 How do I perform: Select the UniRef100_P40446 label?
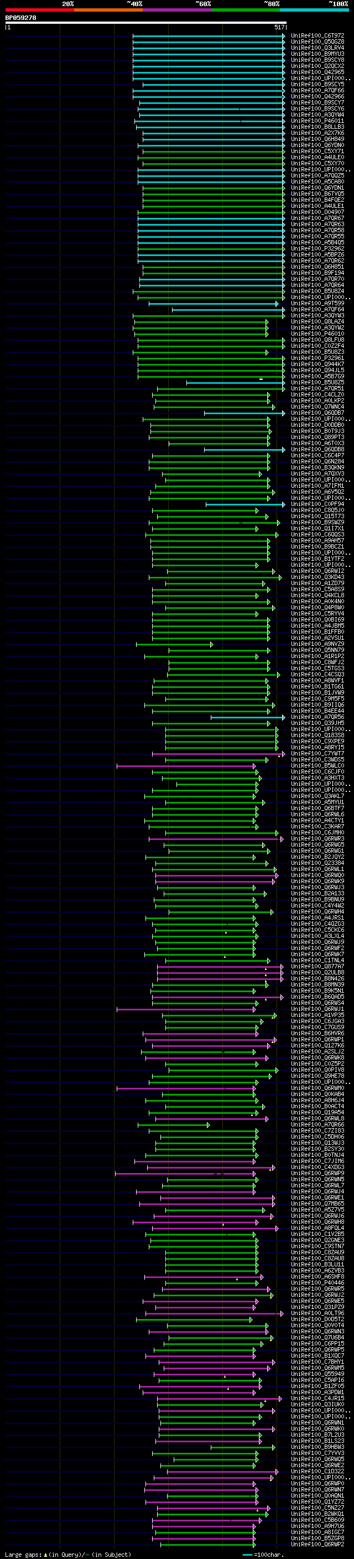tap(317, 1284)
